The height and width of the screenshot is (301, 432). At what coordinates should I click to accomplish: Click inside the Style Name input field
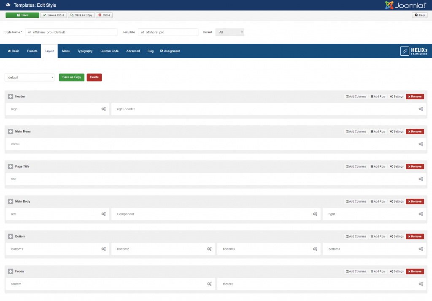coord(71,32)
